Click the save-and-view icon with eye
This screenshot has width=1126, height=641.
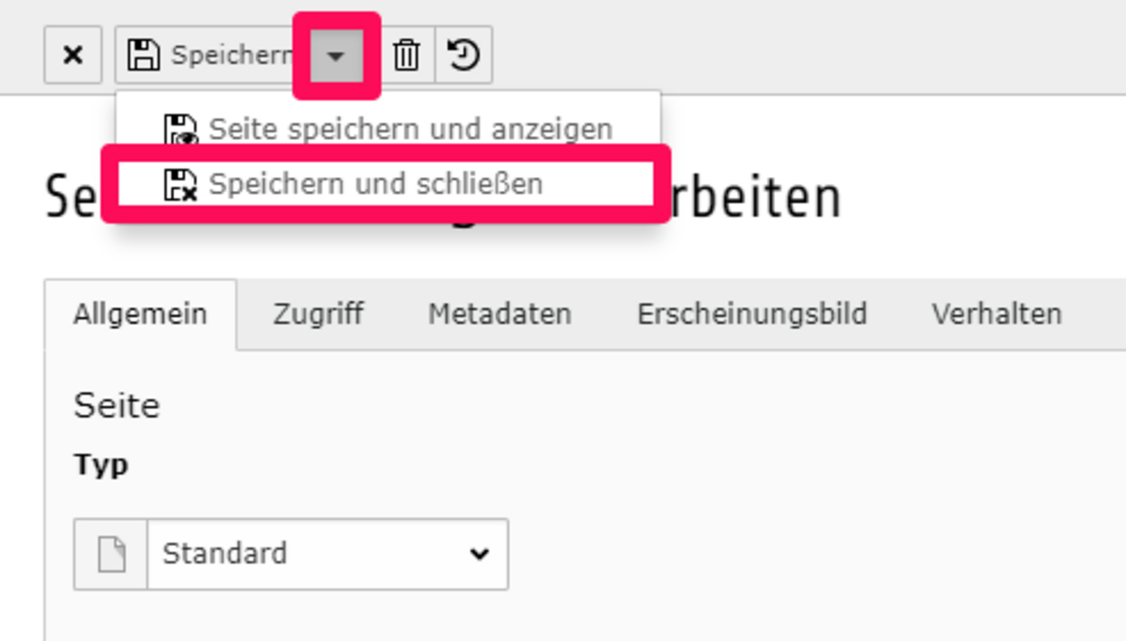(180, 129)
